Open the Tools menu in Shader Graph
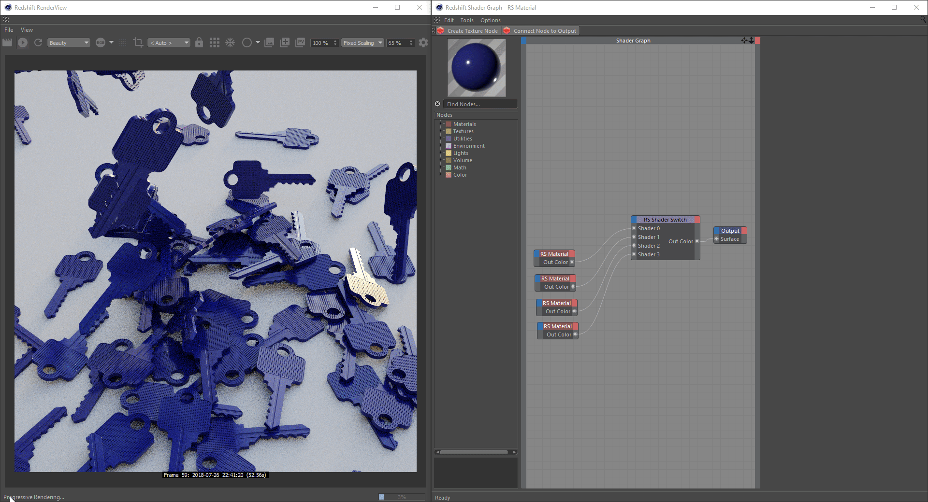The image size is (928, 502). tap(466, 20)
